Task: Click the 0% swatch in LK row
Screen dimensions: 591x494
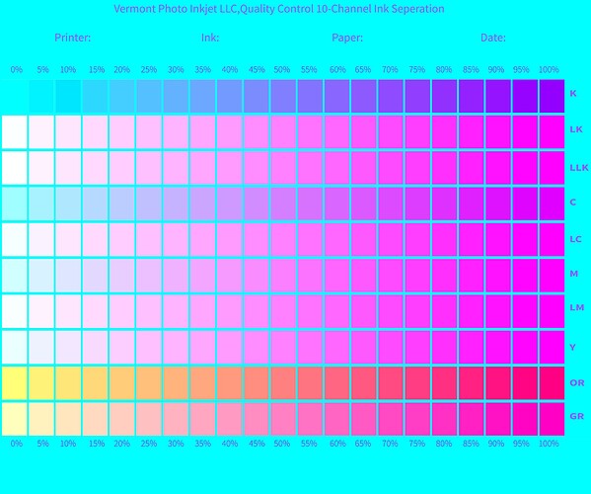Action: tap(15, 132)
